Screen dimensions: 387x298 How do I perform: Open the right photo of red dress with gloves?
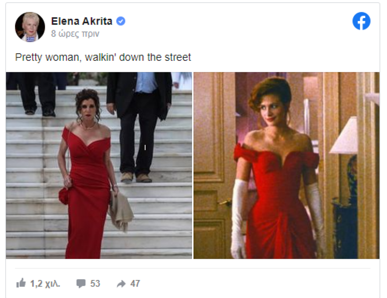286,166
